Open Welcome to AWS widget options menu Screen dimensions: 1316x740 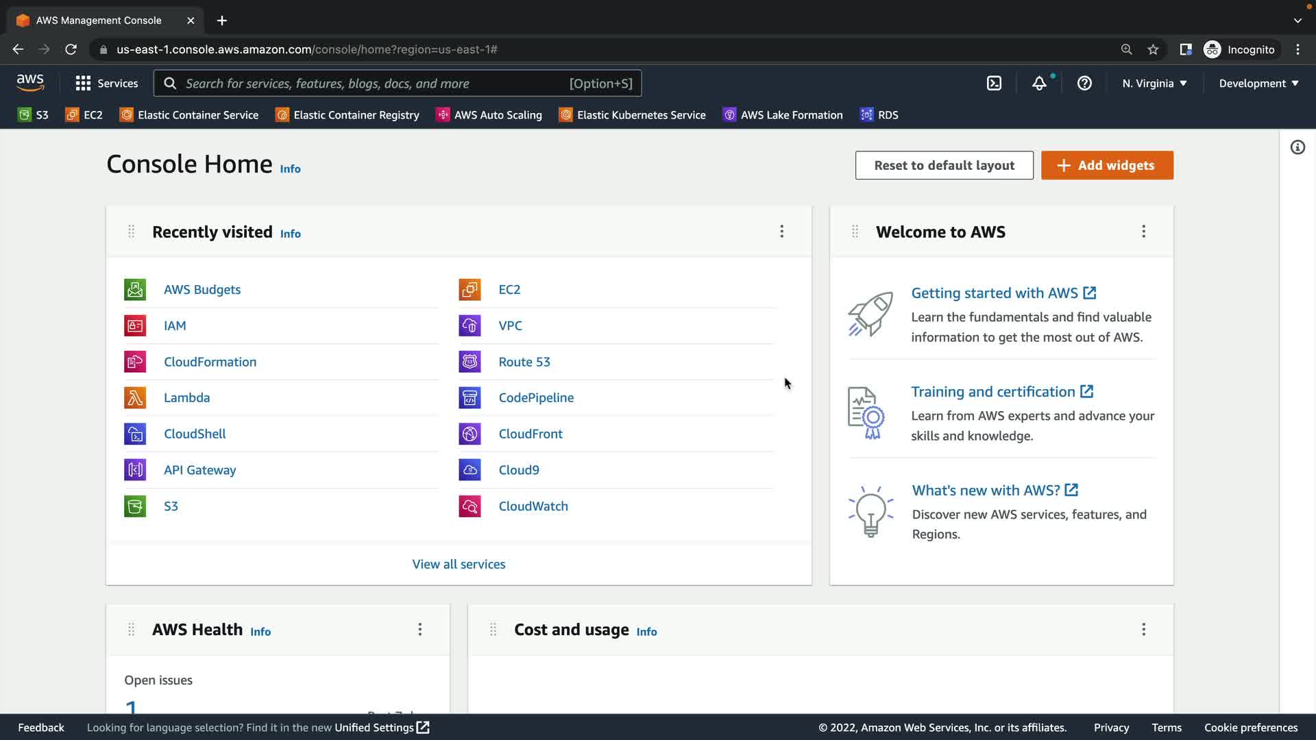tap(1143, 232)
